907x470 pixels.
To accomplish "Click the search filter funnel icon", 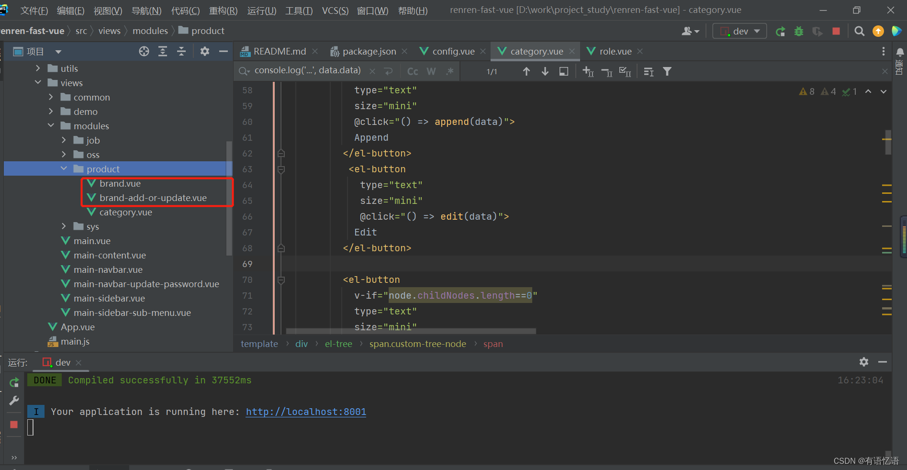I will [667, 71].
